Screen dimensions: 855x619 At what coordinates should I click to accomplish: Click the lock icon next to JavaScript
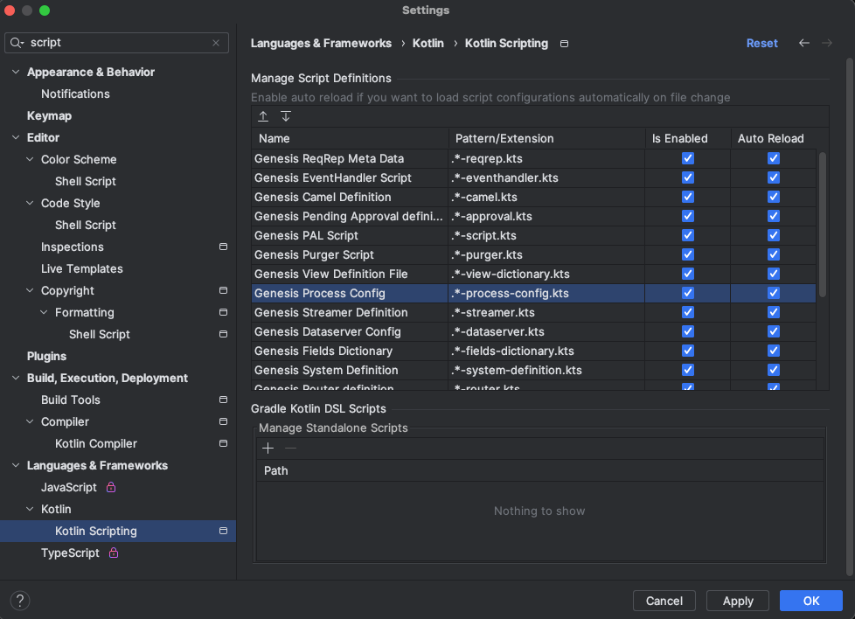point(111,487)
